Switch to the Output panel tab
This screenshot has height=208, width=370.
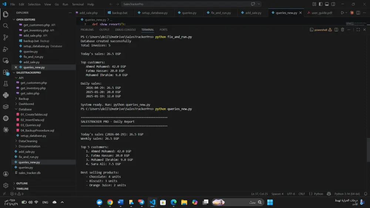104,30
